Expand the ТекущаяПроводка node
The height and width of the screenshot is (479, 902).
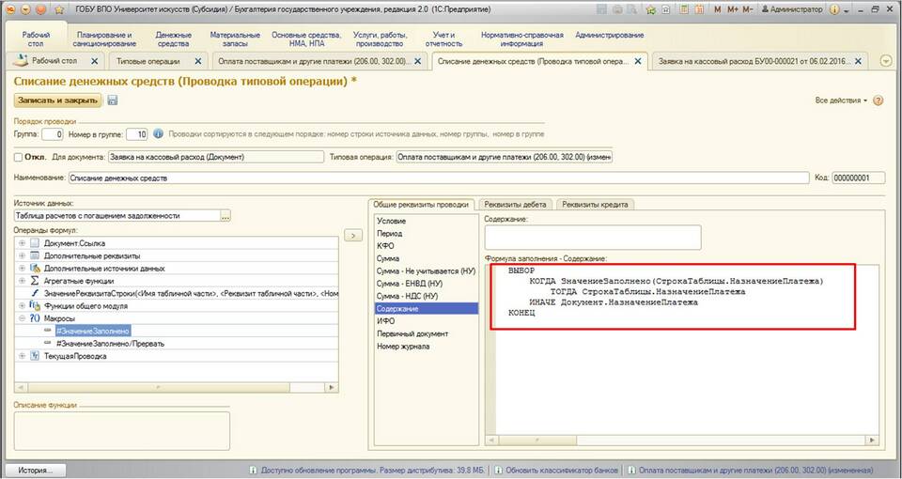click(x=22, y=356)
